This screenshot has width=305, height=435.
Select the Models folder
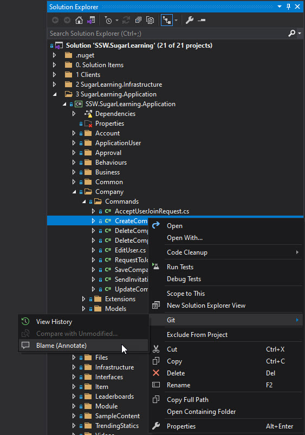coord(115,308)
